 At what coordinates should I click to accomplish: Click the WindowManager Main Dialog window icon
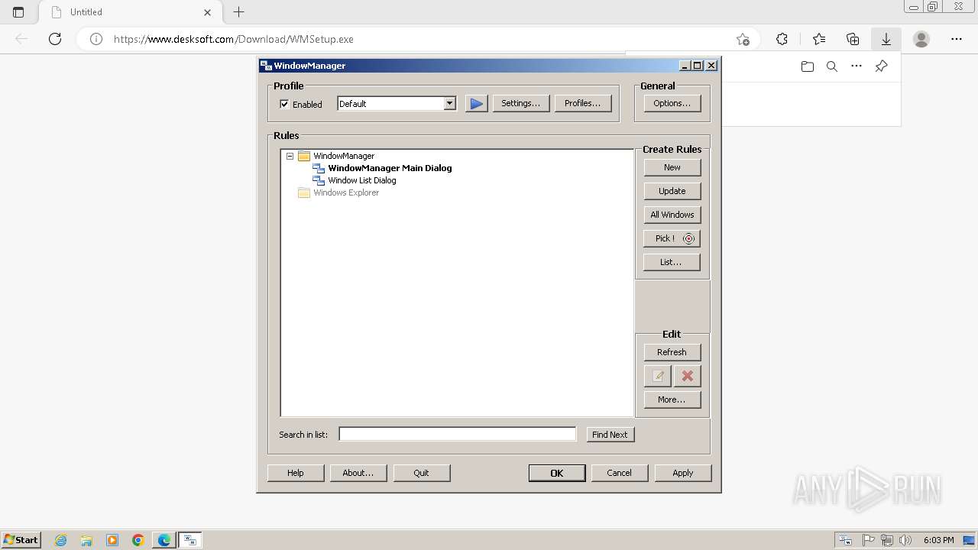pos(319,168)
